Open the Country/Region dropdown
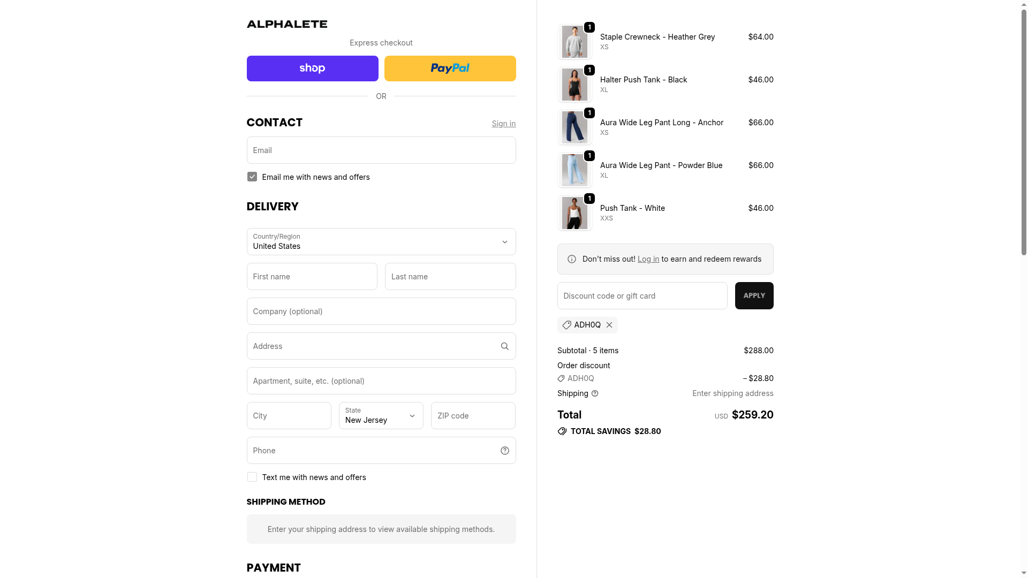1028x578 pixels. pos(381,242)
